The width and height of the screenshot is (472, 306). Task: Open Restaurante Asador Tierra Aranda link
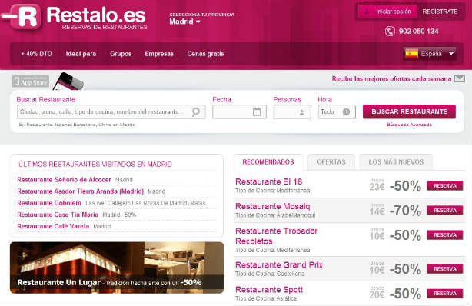point(81,191)
